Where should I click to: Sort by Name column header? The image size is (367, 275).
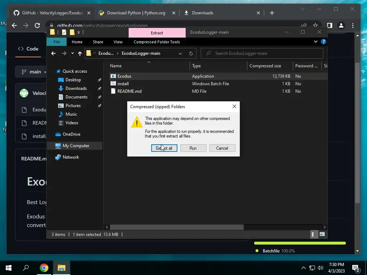click(x=149, y=66)
